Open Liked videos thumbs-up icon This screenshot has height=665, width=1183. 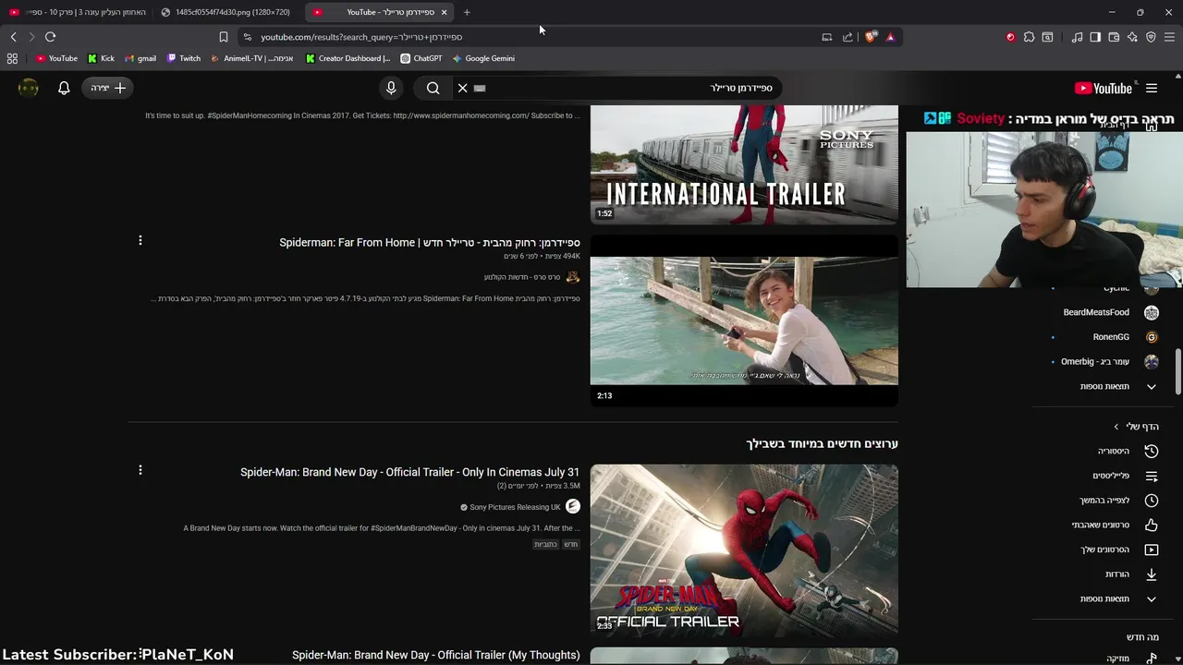click(1152, 525)
